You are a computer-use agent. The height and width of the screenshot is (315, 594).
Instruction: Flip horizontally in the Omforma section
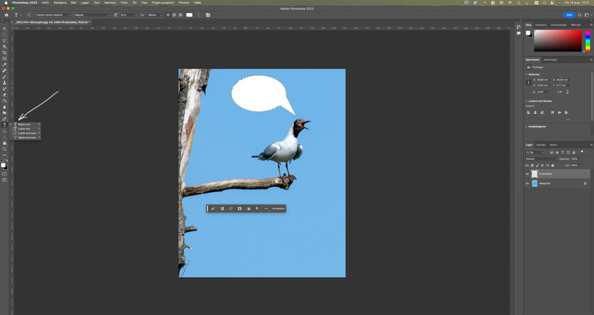559,92
